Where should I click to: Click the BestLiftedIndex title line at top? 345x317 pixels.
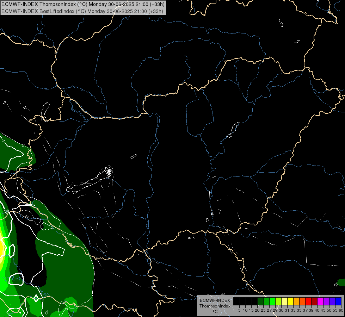[82, 11]
